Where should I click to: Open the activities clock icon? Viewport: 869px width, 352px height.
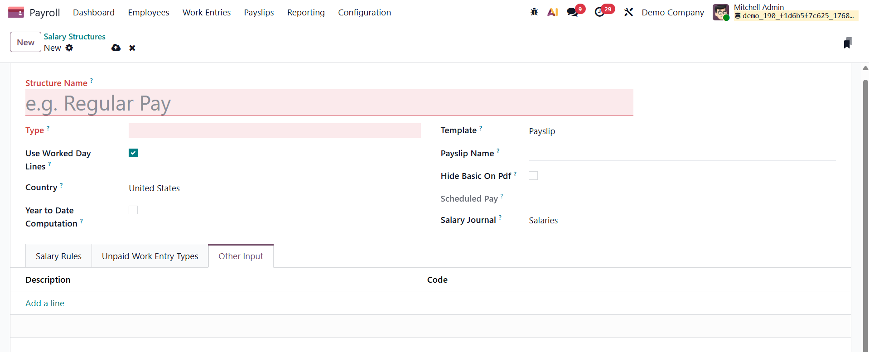click(599, 12)
